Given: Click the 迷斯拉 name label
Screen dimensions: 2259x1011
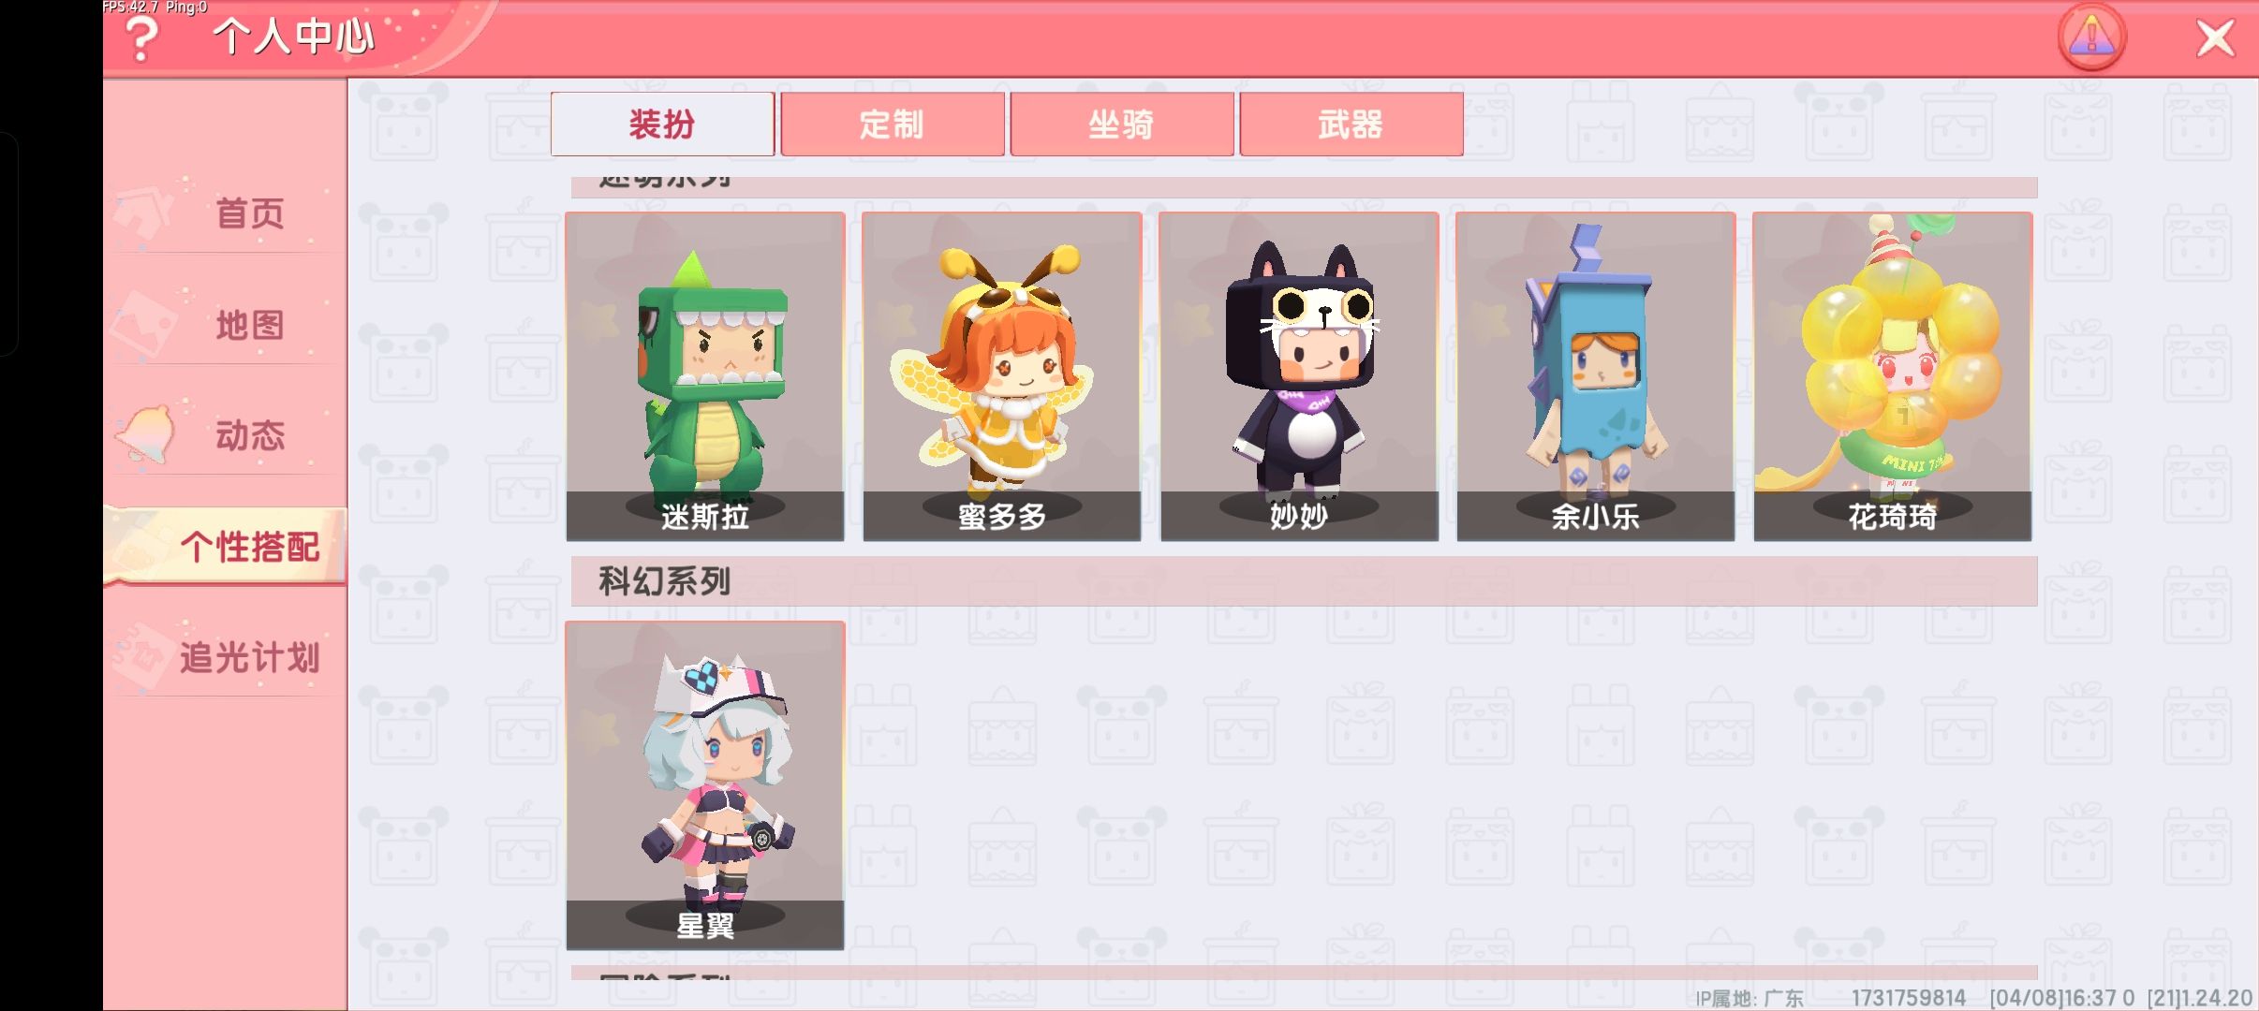Looking at the screenshot, I should [x=705, y=516].
